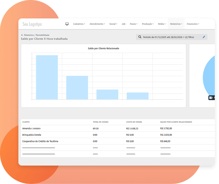This screenshot has height=184, width=219.
Task: Sort by Total de Horas column header
Action: tap(100, 122)
